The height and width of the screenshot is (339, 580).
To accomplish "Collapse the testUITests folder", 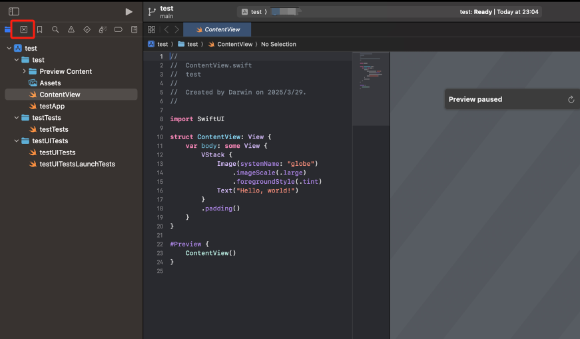I will click(16, 141).
